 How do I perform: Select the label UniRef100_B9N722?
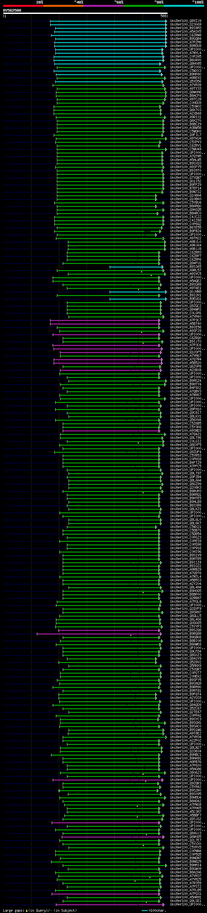(186, 192)
